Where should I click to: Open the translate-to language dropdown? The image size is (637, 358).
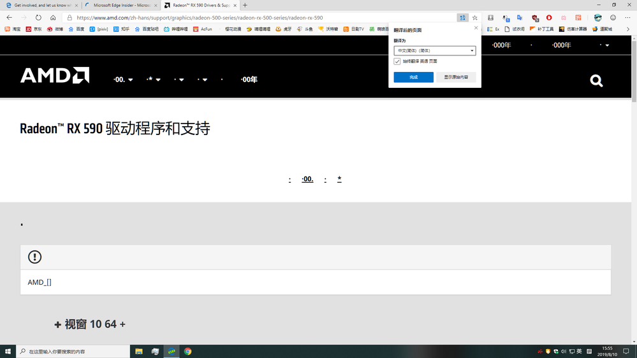435,51
